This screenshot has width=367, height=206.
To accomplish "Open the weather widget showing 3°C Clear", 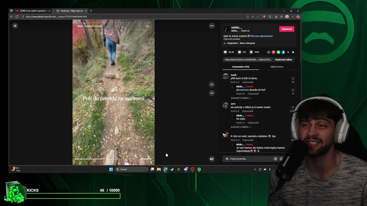I will [x=16, y=169].
